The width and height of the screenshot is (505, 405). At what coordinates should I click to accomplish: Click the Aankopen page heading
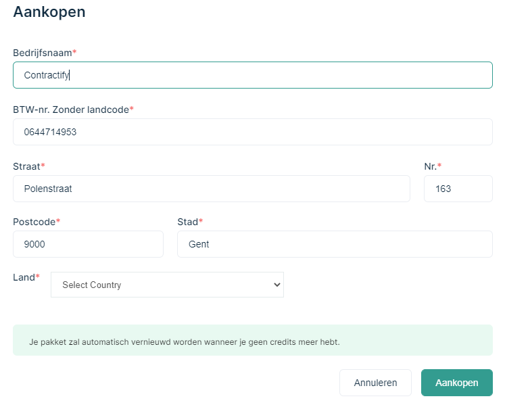point(49,11)
